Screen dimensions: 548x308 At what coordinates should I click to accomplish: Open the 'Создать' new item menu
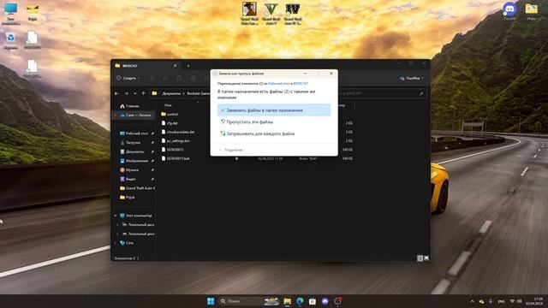[x=128, y=78]
